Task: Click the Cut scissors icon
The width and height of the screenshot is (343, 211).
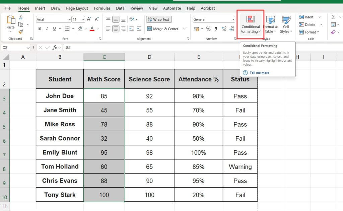Action: 21,17
